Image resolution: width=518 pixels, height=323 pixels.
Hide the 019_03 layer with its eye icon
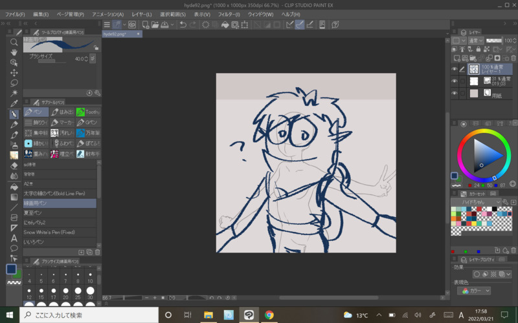(x=455, y=81)
